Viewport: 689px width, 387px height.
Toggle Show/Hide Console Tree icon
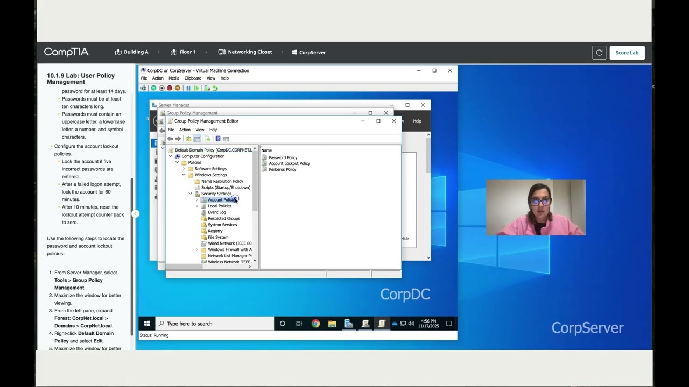[x=197, y=139]
